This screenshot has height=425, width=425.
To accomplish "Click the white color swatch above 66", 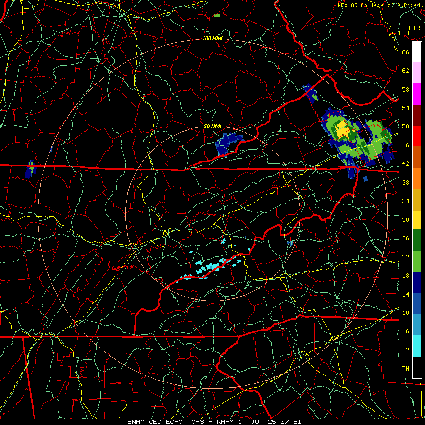I will (x=417, y=52).
